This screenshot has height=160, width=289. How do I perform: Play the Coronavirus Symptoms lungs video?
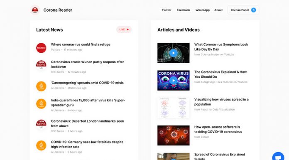point(173,53)
